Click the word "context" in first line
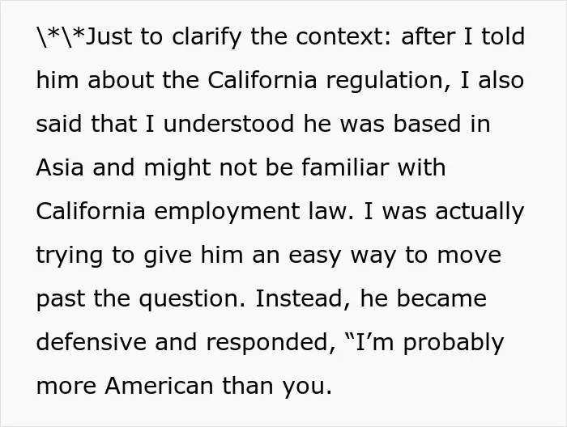This screenshot has width=567, height=427. pos(343,37)
